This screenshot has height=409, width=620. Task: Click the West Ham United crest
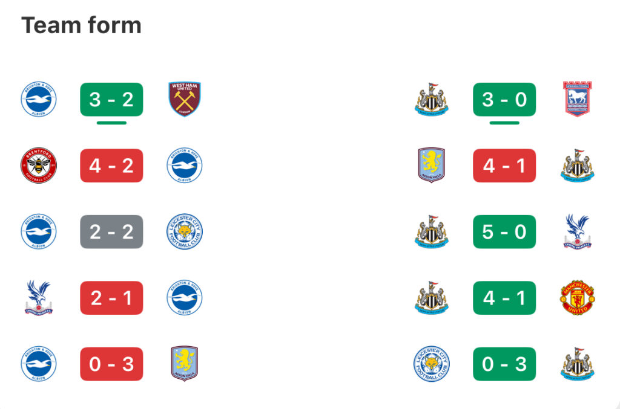185,99
